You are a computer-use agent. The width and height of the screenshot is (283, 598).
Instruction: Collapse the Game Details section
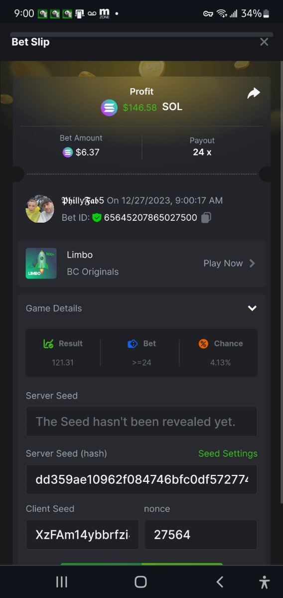pyautogui.click(x=252, y=308)
